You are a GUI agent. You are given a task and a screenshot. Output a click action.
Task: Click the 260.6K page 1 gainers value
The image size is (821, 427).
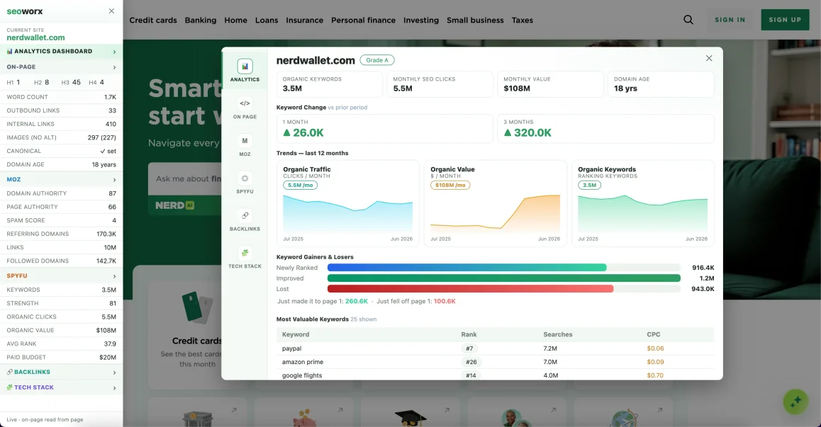tap(357, 302)
